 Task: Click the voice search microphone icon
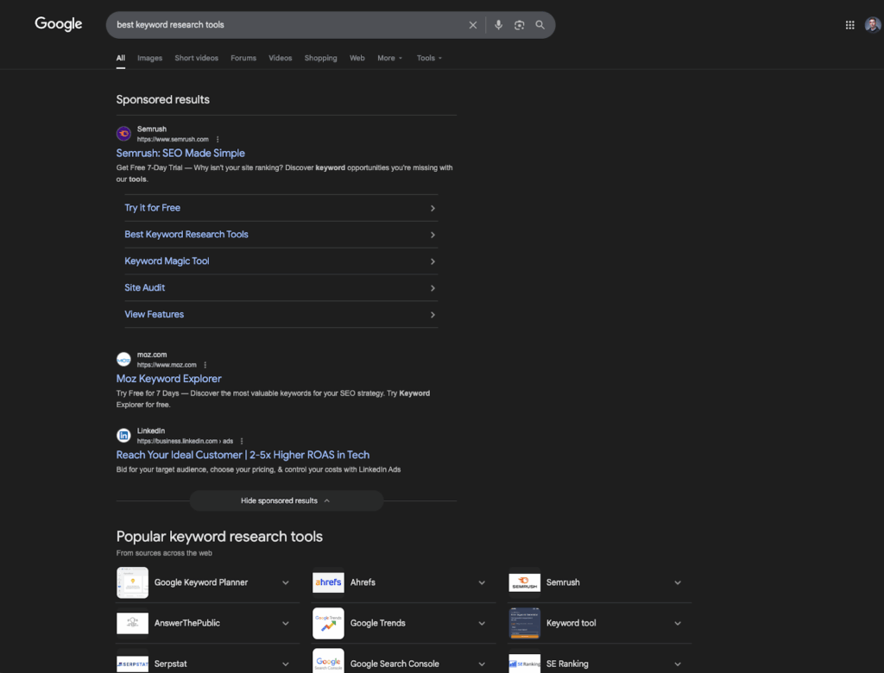pos(498,25)
